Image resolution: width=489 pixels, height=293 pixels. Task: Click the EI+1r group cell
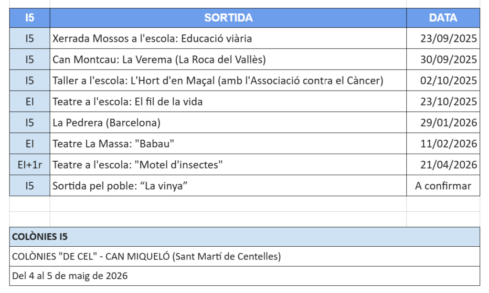click(x=30, y=165)
